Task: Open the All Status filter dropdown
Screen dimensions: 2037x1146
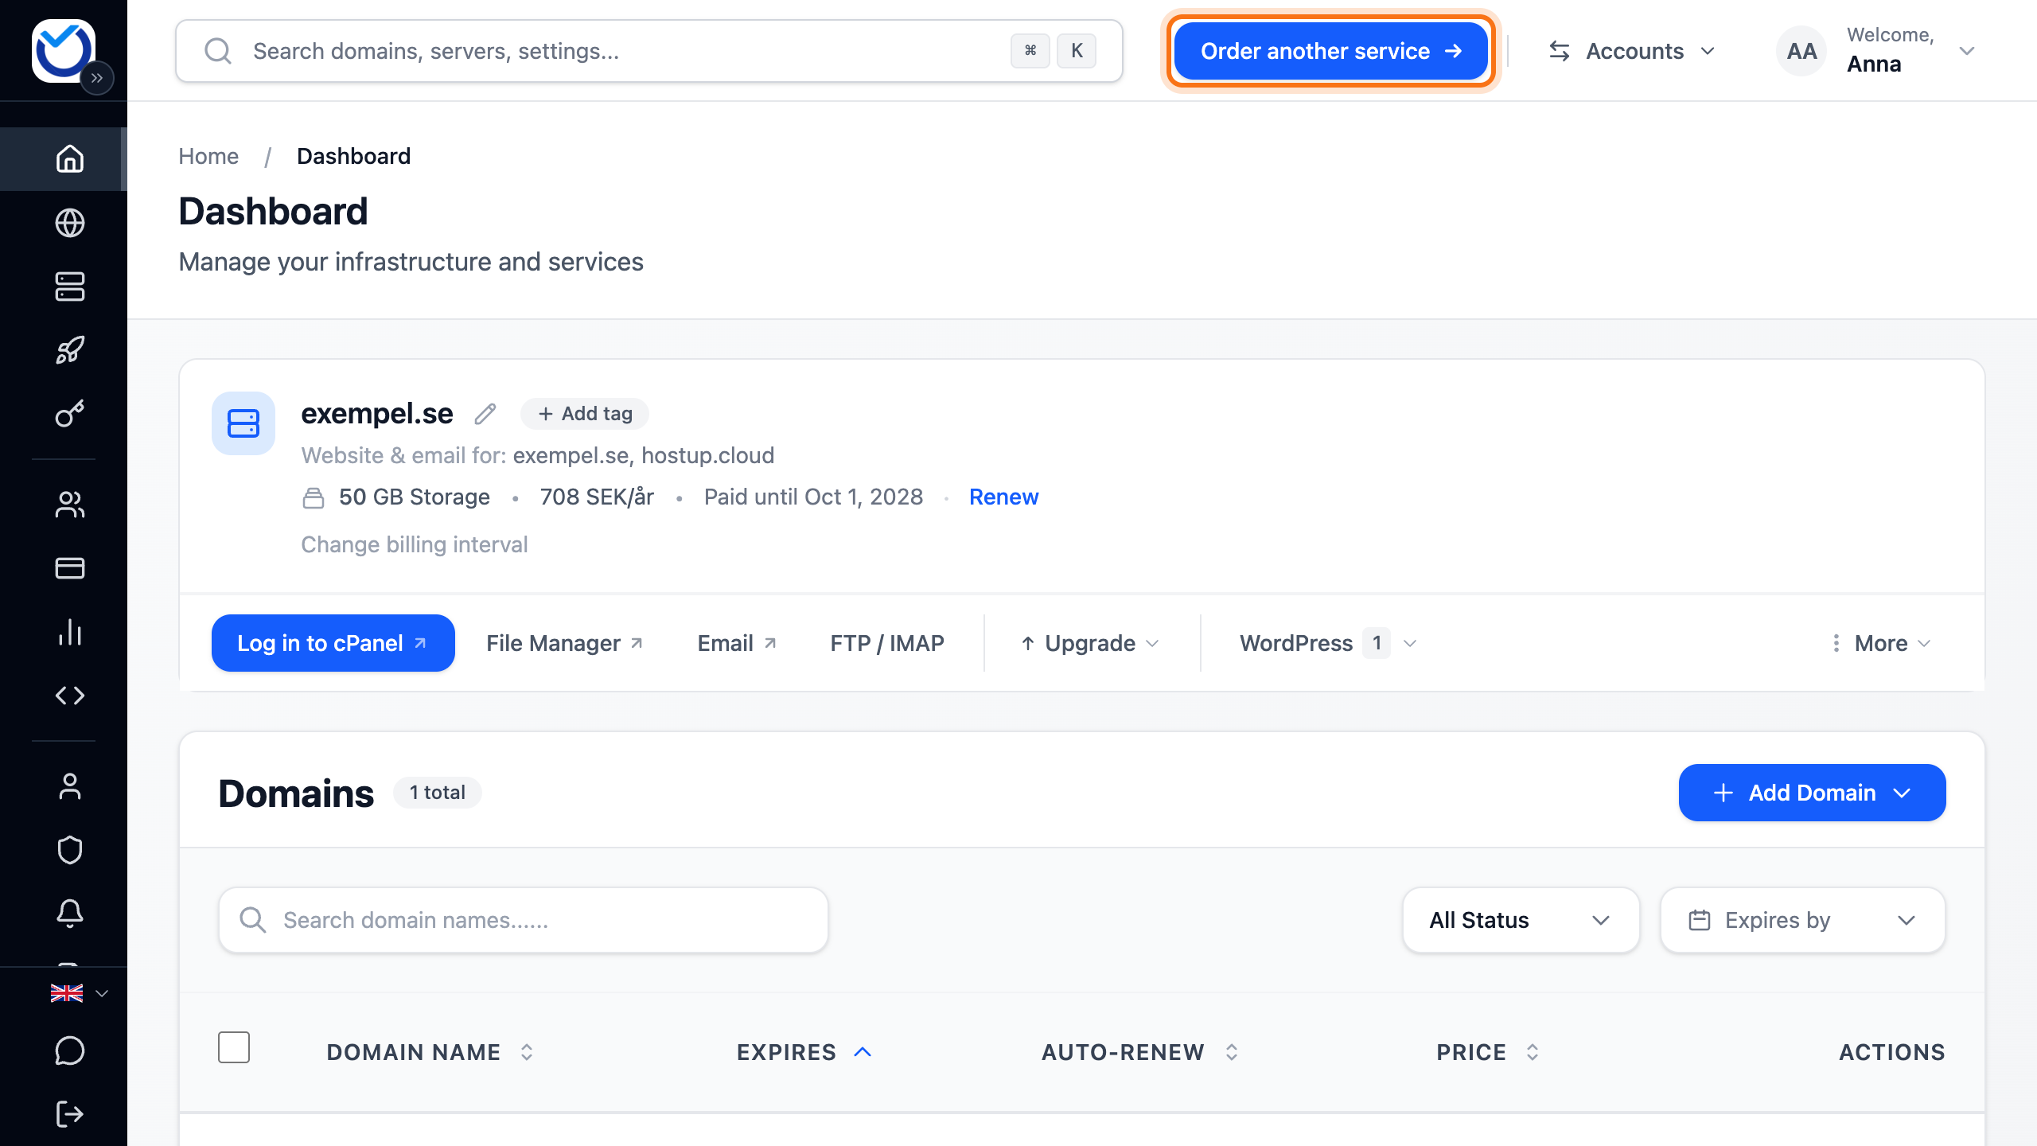Action: [x=1521, y=920]
